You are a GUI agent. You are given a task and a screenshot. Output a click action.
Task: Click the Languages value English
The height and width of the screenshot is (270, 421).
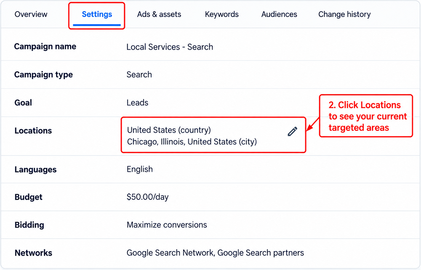click(x=140, y=169)
